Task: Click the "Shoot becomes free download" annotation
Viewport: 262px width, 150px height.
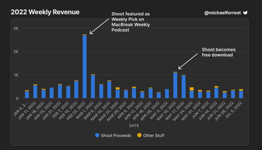Action: tap(219, 52)
